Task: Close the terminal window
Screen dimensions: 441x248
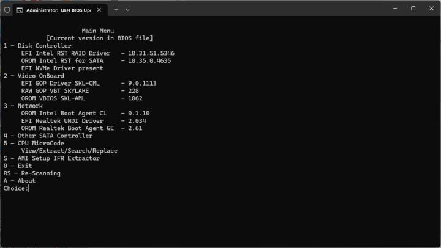Action: [431, 9]
